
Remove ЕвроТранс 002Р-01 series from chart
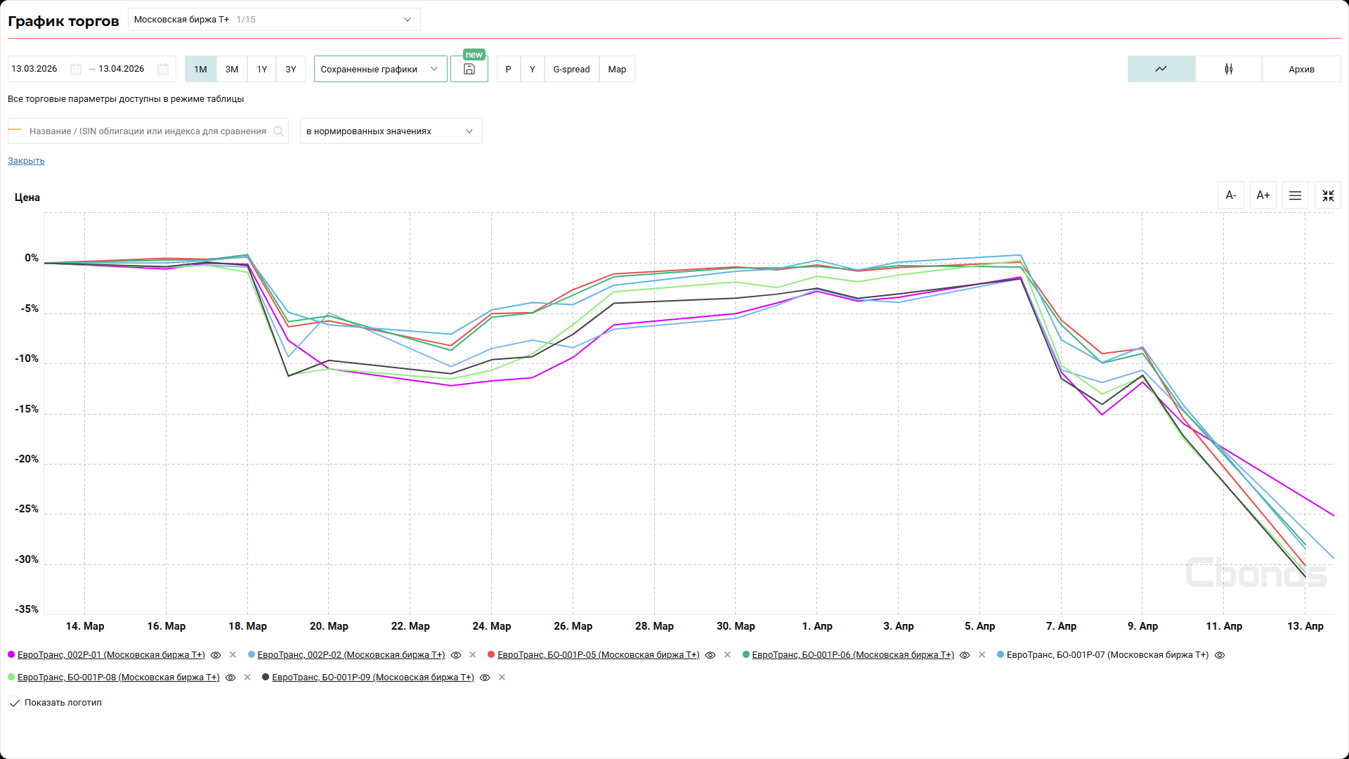pyautogui.click(x=233, y=655)
